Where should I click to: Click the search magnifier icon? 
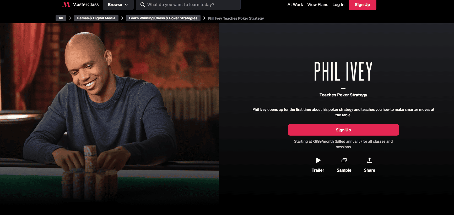click(143, 4)
